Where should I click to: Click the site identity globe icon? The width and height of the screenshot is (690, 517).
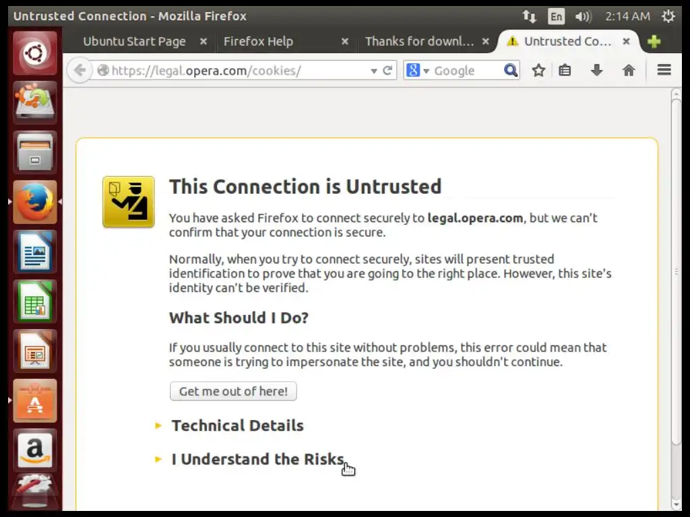coord(103,70)
